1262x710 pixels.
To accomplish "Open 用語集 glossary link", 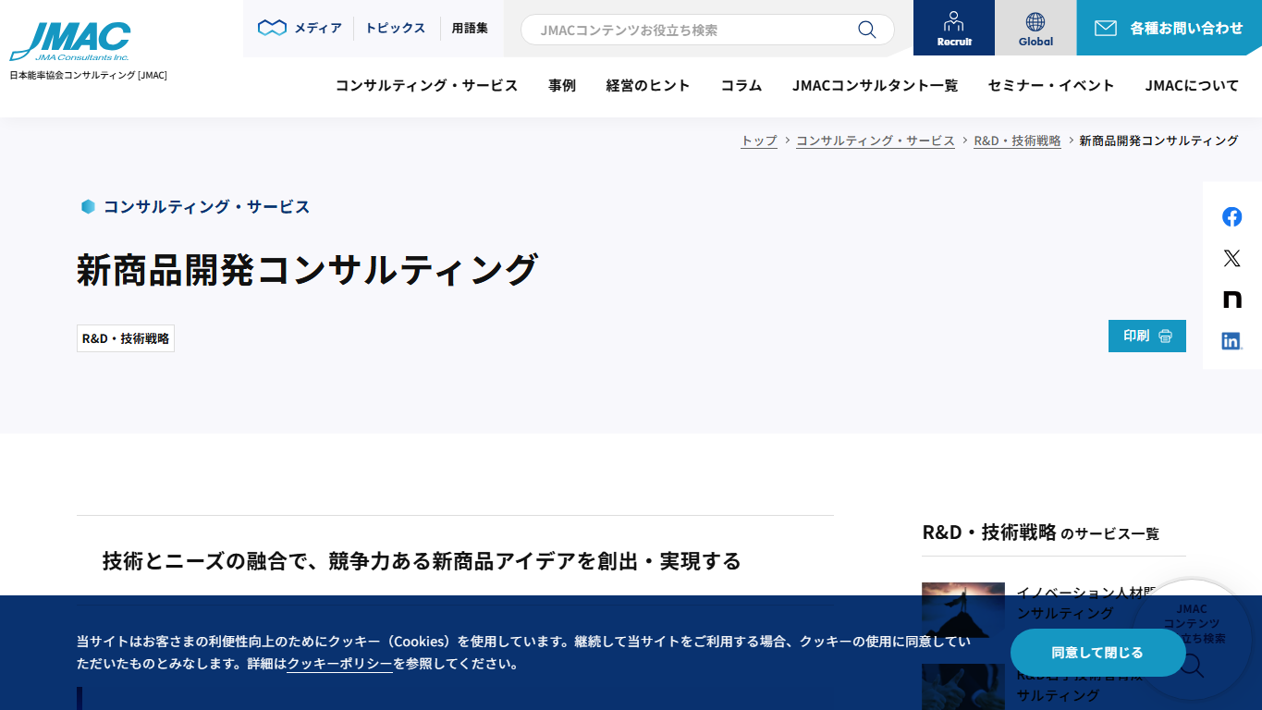I will pyautogui.click(x=470, y=28).
